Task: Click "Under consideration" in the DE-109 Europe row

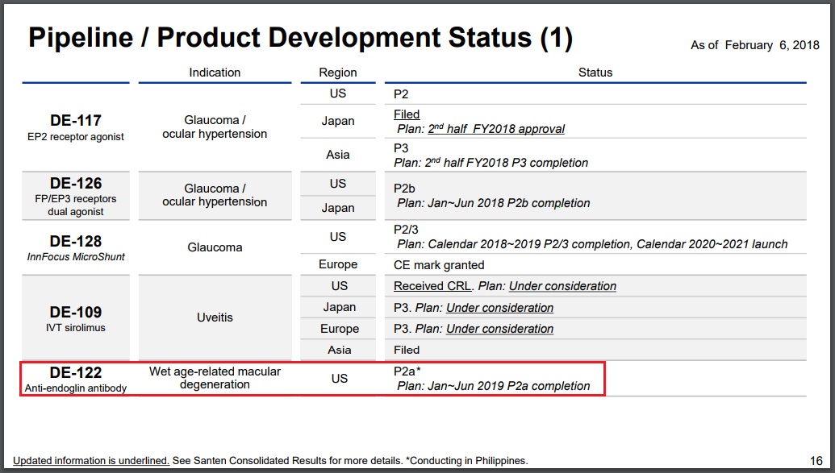Action: [499, 329]
